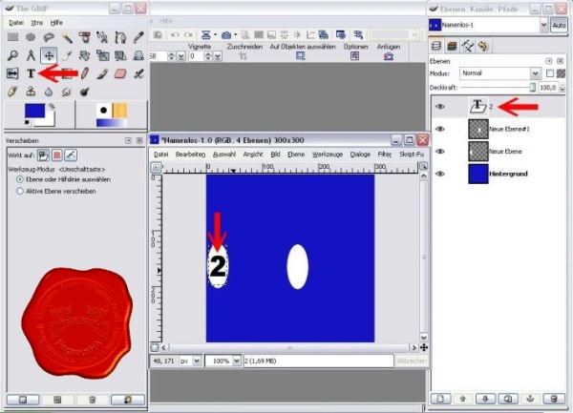Raise the selected layer with up arrow
Viewport: 573px width, 413px height.
463,399
